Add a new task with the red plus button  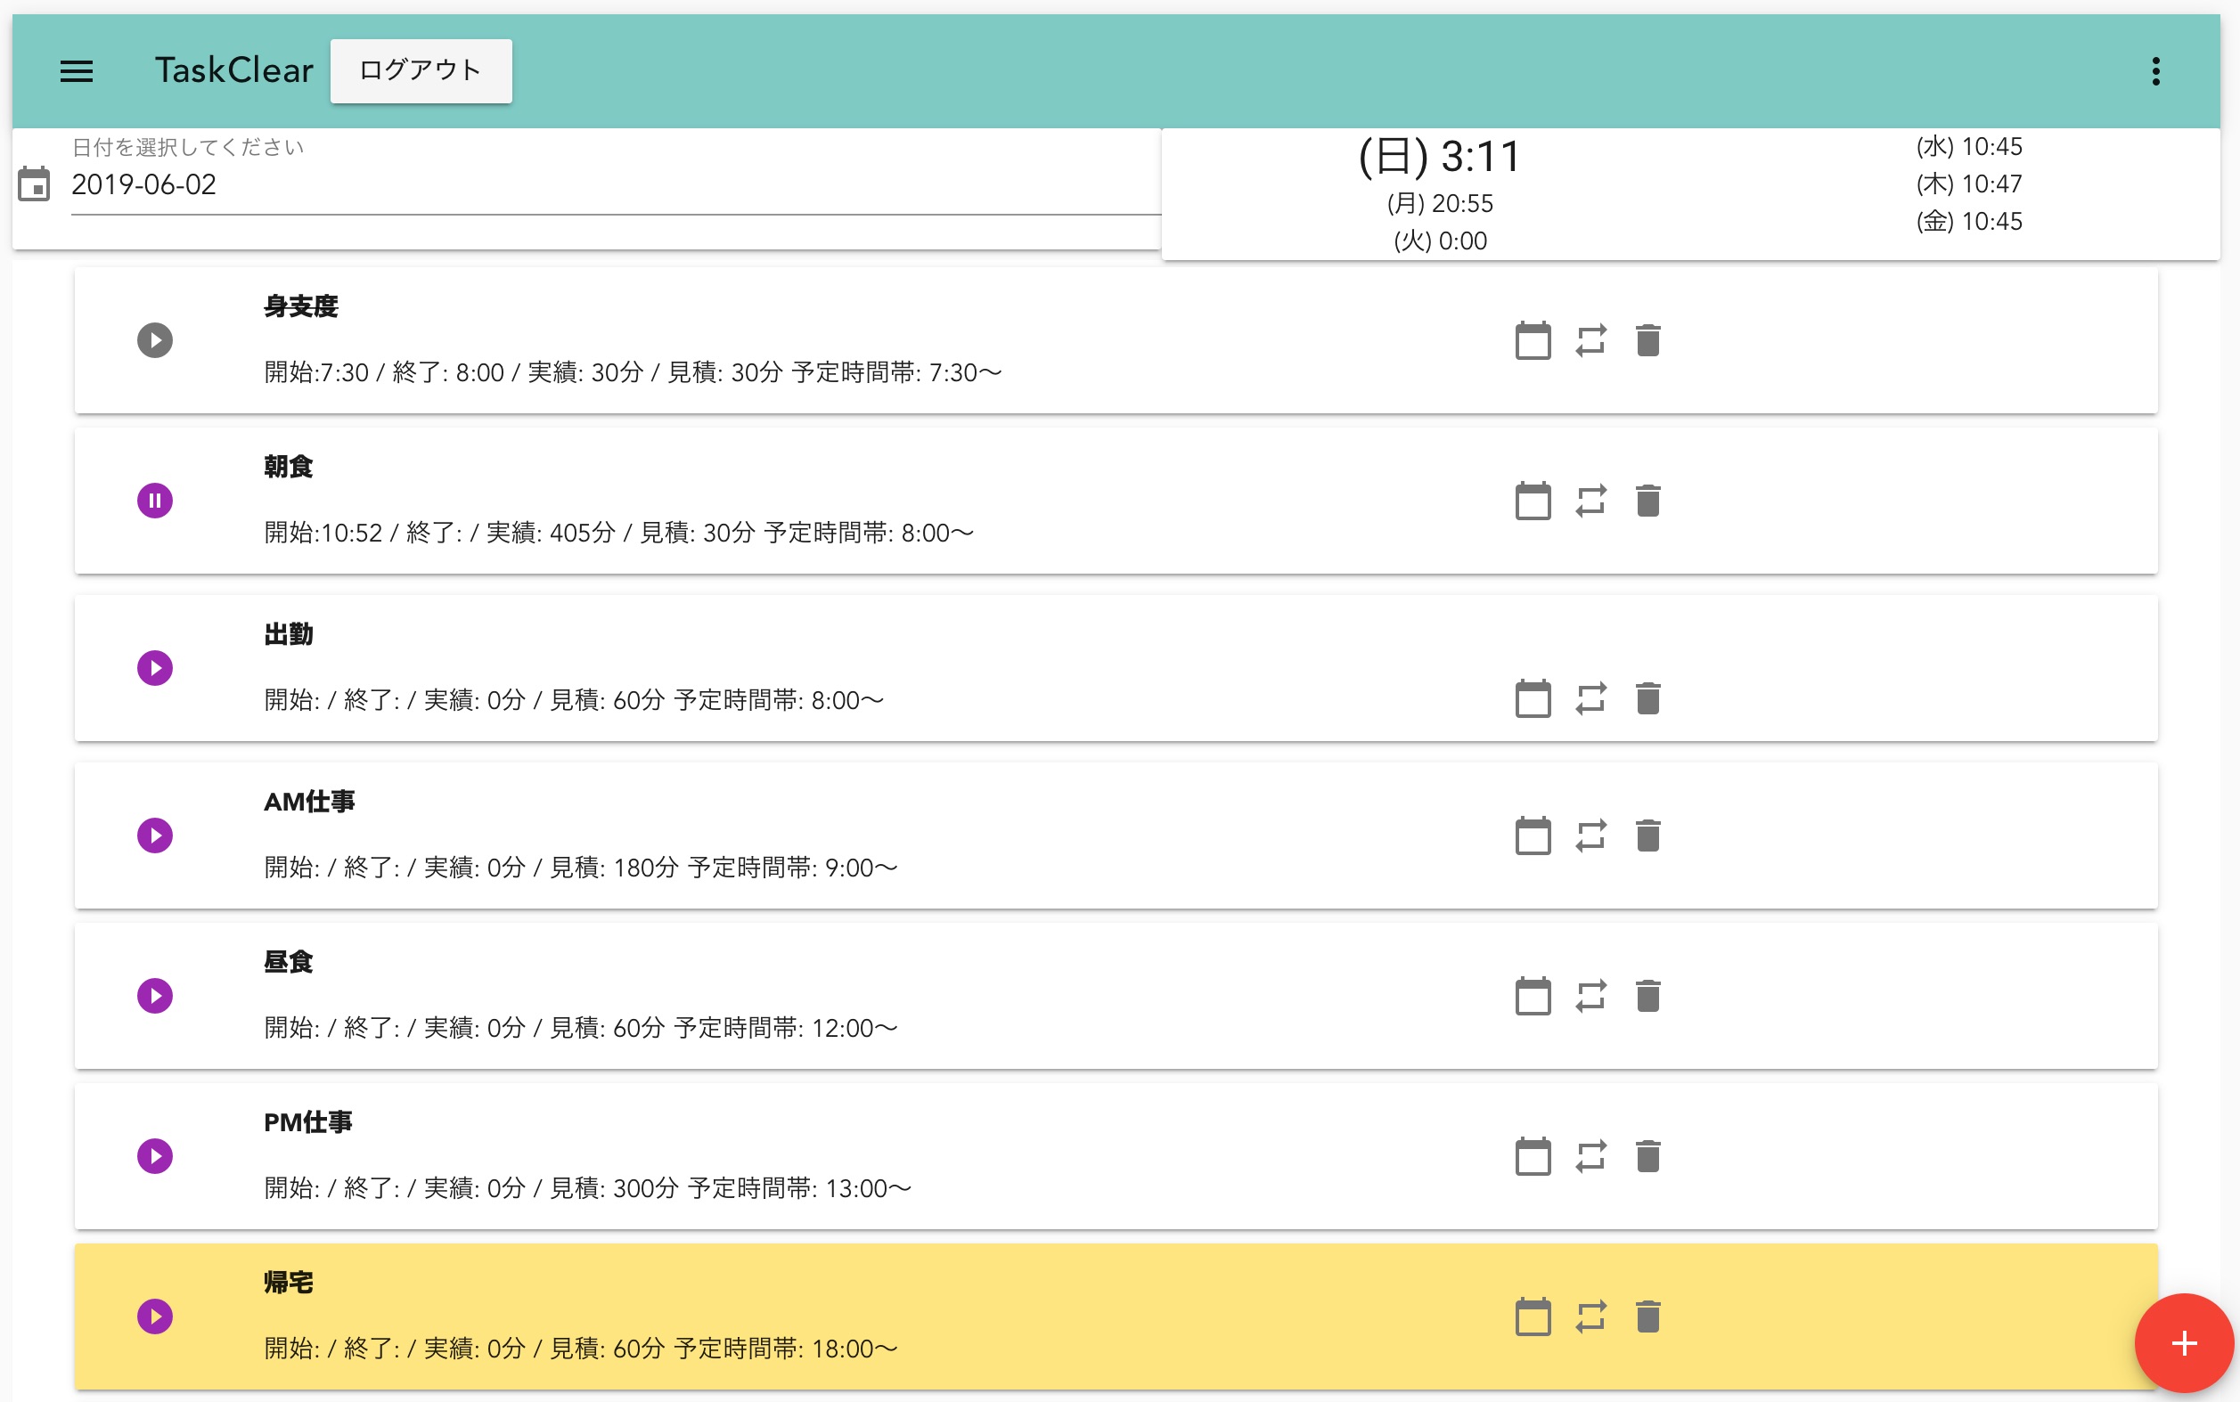[x=2183, y=1343]
